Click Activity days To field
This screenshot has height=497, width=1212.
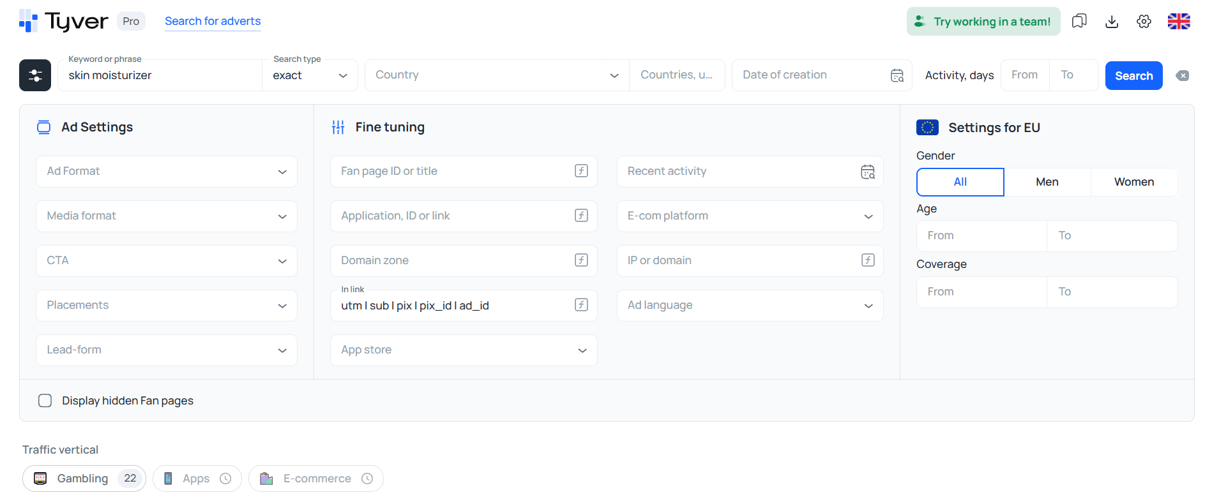point(1074,75)
